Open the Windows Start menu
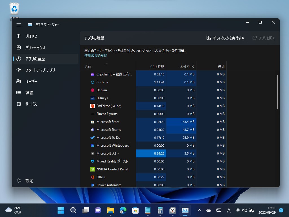This screenshot has height=217, width=289. tap(61, 210)
